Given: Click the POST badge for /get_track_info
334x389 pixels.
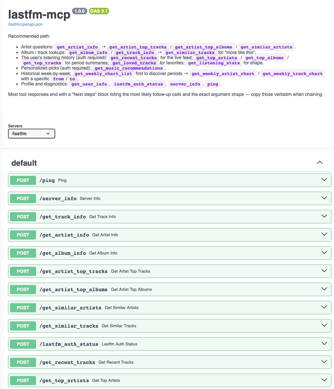Looking at the screenshot, I should point(23,216).
